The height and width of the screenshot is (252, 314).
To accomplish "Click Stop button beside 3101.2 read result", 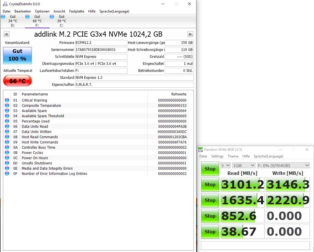I will pyautogui.click(x=210, y=184).
